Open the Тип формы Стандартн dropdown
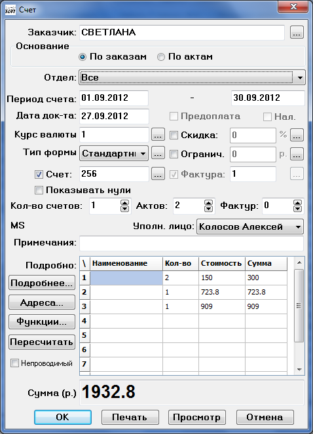The image size is (313, 434). point(114,153)
